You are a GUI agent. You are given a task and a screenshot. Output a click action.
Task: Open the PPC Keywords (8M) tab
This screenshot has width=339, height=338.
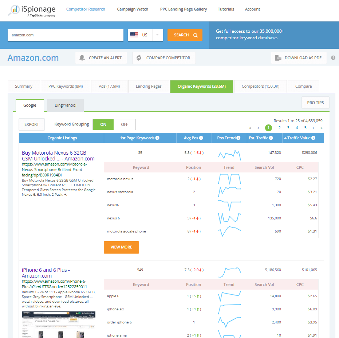(66, 86)
